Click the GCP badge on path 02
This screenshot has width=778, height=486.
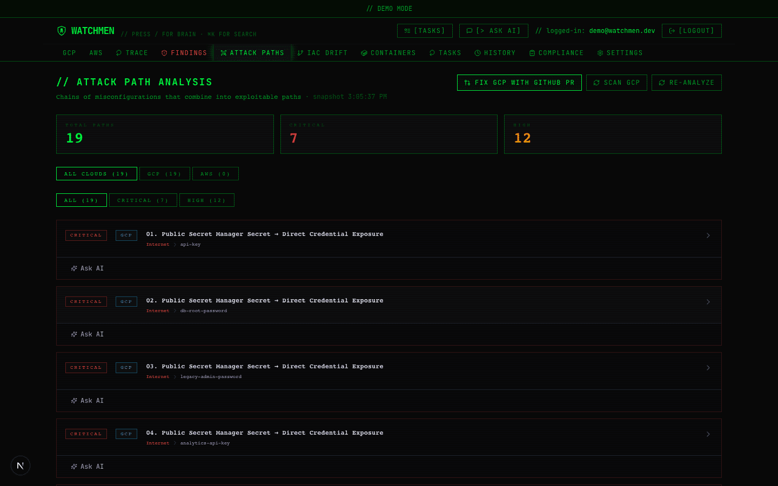pos(126,302)
